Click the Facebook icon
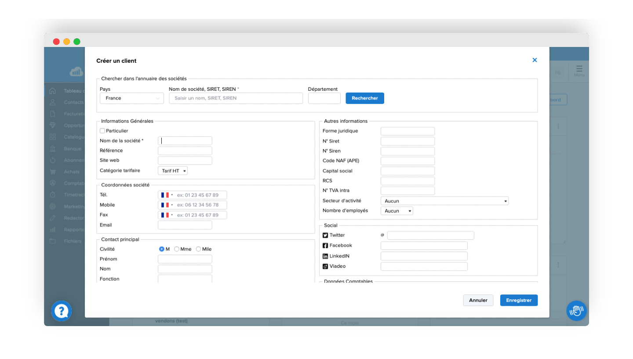Image resolution: width=633 pixels, height=359 pixels. tap(325, 246)
